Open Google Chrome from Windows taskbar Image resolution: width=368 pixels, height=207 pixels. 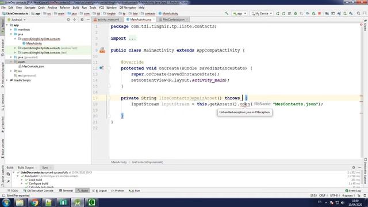tap(34, 202)
